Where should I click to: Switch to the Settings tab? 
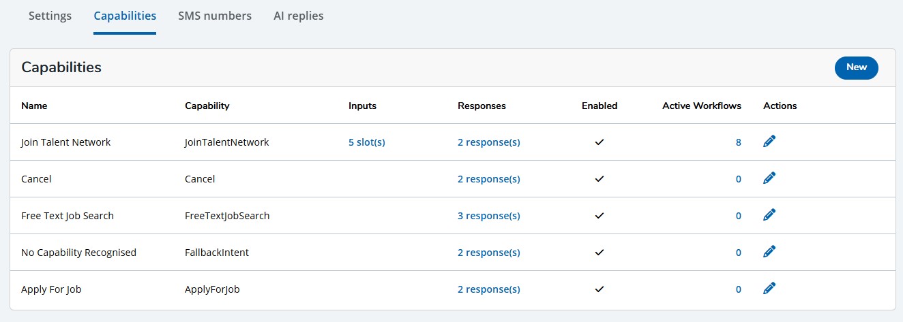(x=50, y=16)
